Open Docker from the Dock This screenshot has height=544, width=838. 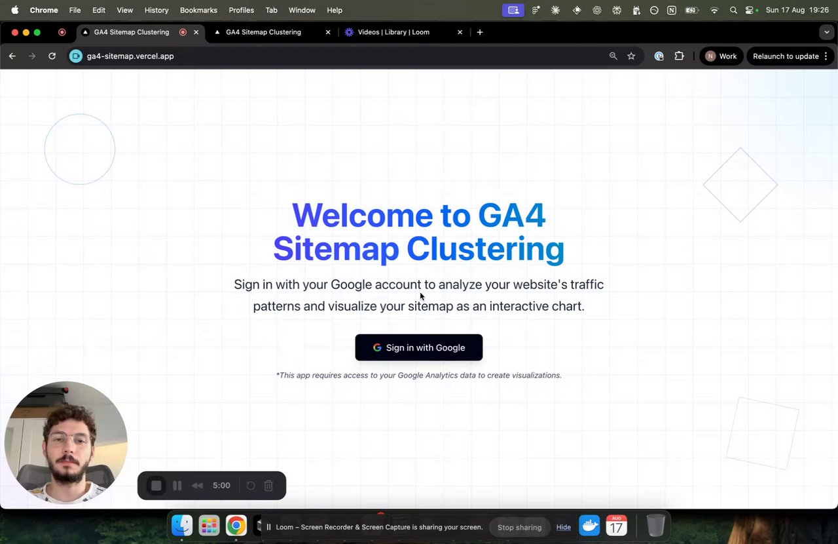(x=590, y=525)
